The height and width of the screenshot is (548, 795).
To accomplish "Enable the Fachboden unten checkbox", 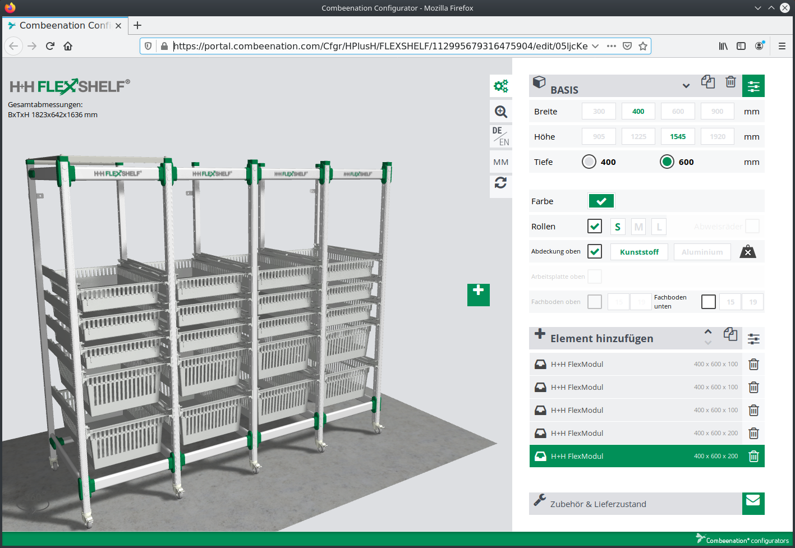I will (709, 302).
